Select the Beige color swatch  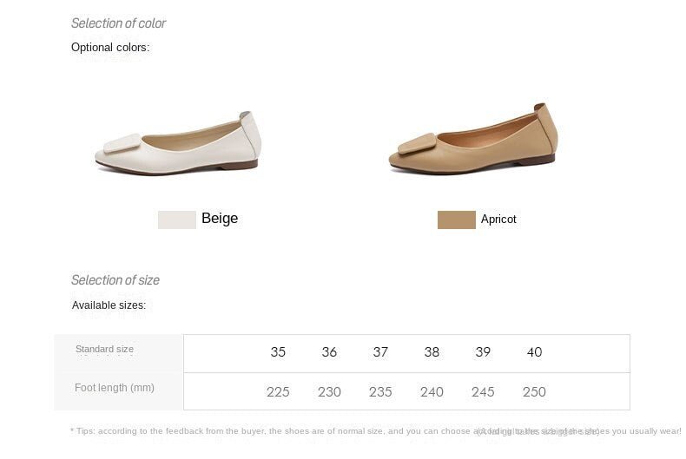(177, 220)
